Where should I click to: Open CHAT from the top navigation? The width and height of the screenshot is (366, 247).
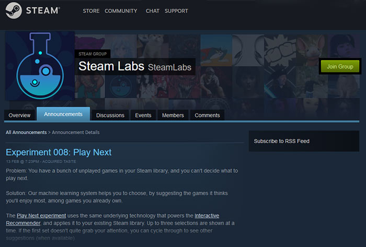point(153,11)
